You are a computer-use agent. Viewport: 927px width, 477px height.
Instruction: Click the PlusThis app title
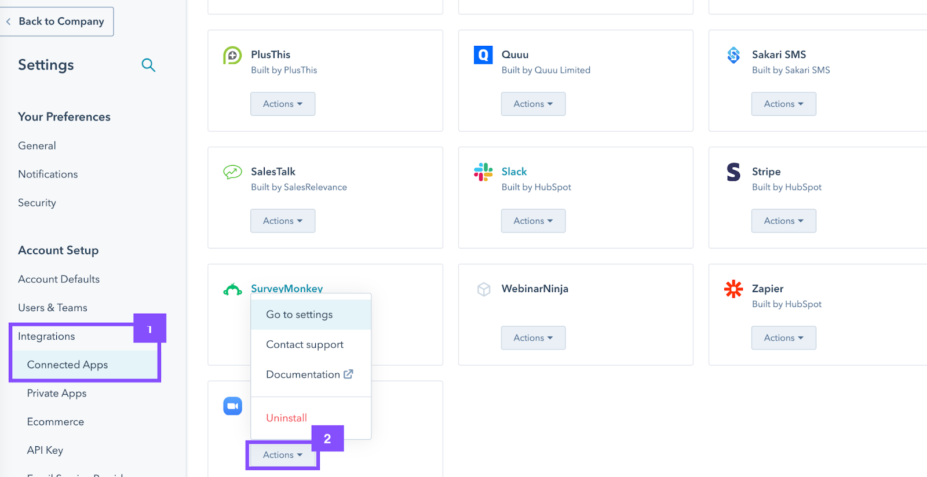[x=271, y=54]
